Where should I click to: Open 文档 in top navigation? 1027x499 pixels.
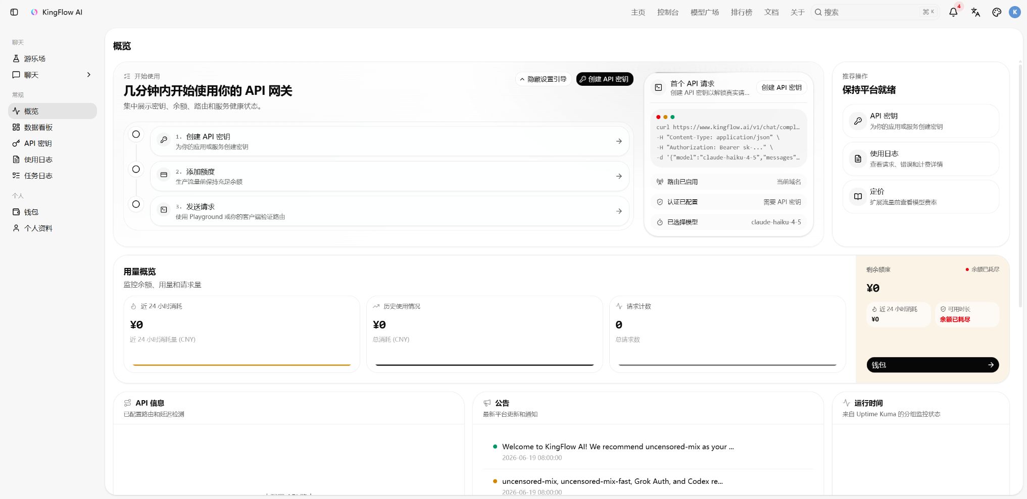(x=771, y=13)
